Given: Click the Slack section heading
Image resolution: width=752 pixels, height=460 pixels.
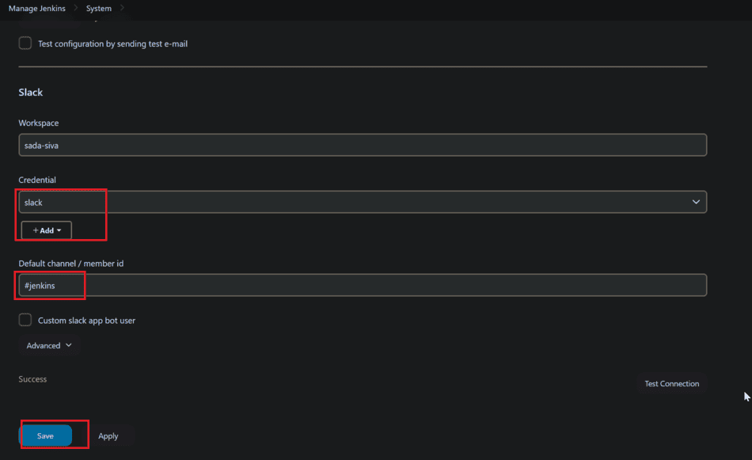Looking at the screenshot, I should click(x=31, y=93).
